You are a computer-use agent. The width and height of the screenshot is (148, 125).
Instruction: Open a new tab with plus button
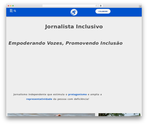coord(140,7)
